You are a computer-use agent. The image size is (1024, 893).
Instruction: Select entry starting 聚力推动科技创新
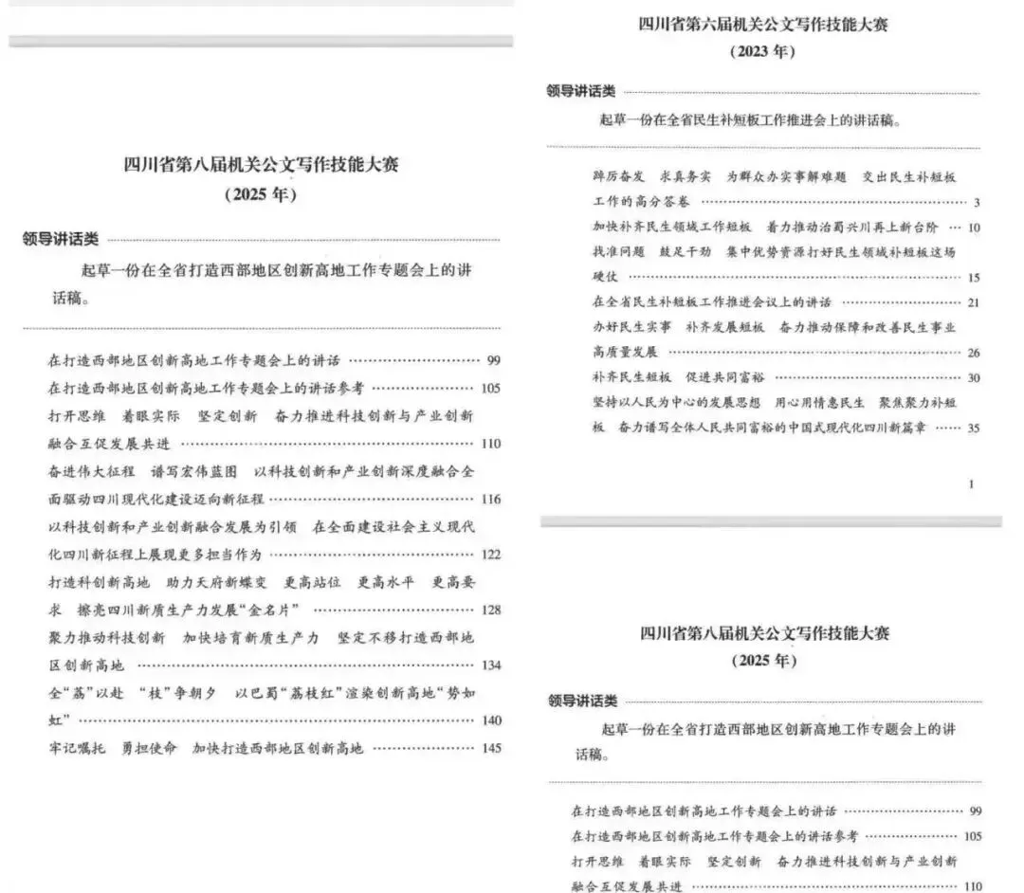click(261, 638)
